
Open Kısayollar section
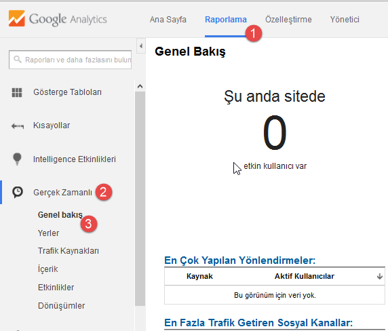(x=52, y=125)
